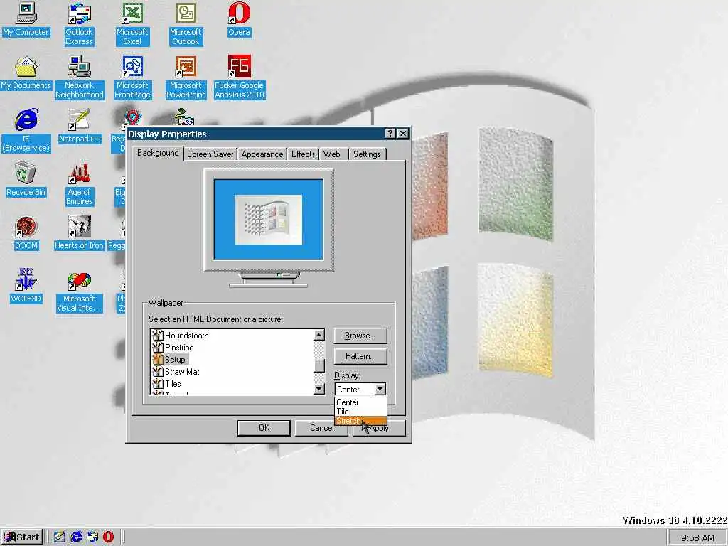This screenshot has width=728, height=546.
Task: Open the Display combo box arrow
Action: click(380, 389)
